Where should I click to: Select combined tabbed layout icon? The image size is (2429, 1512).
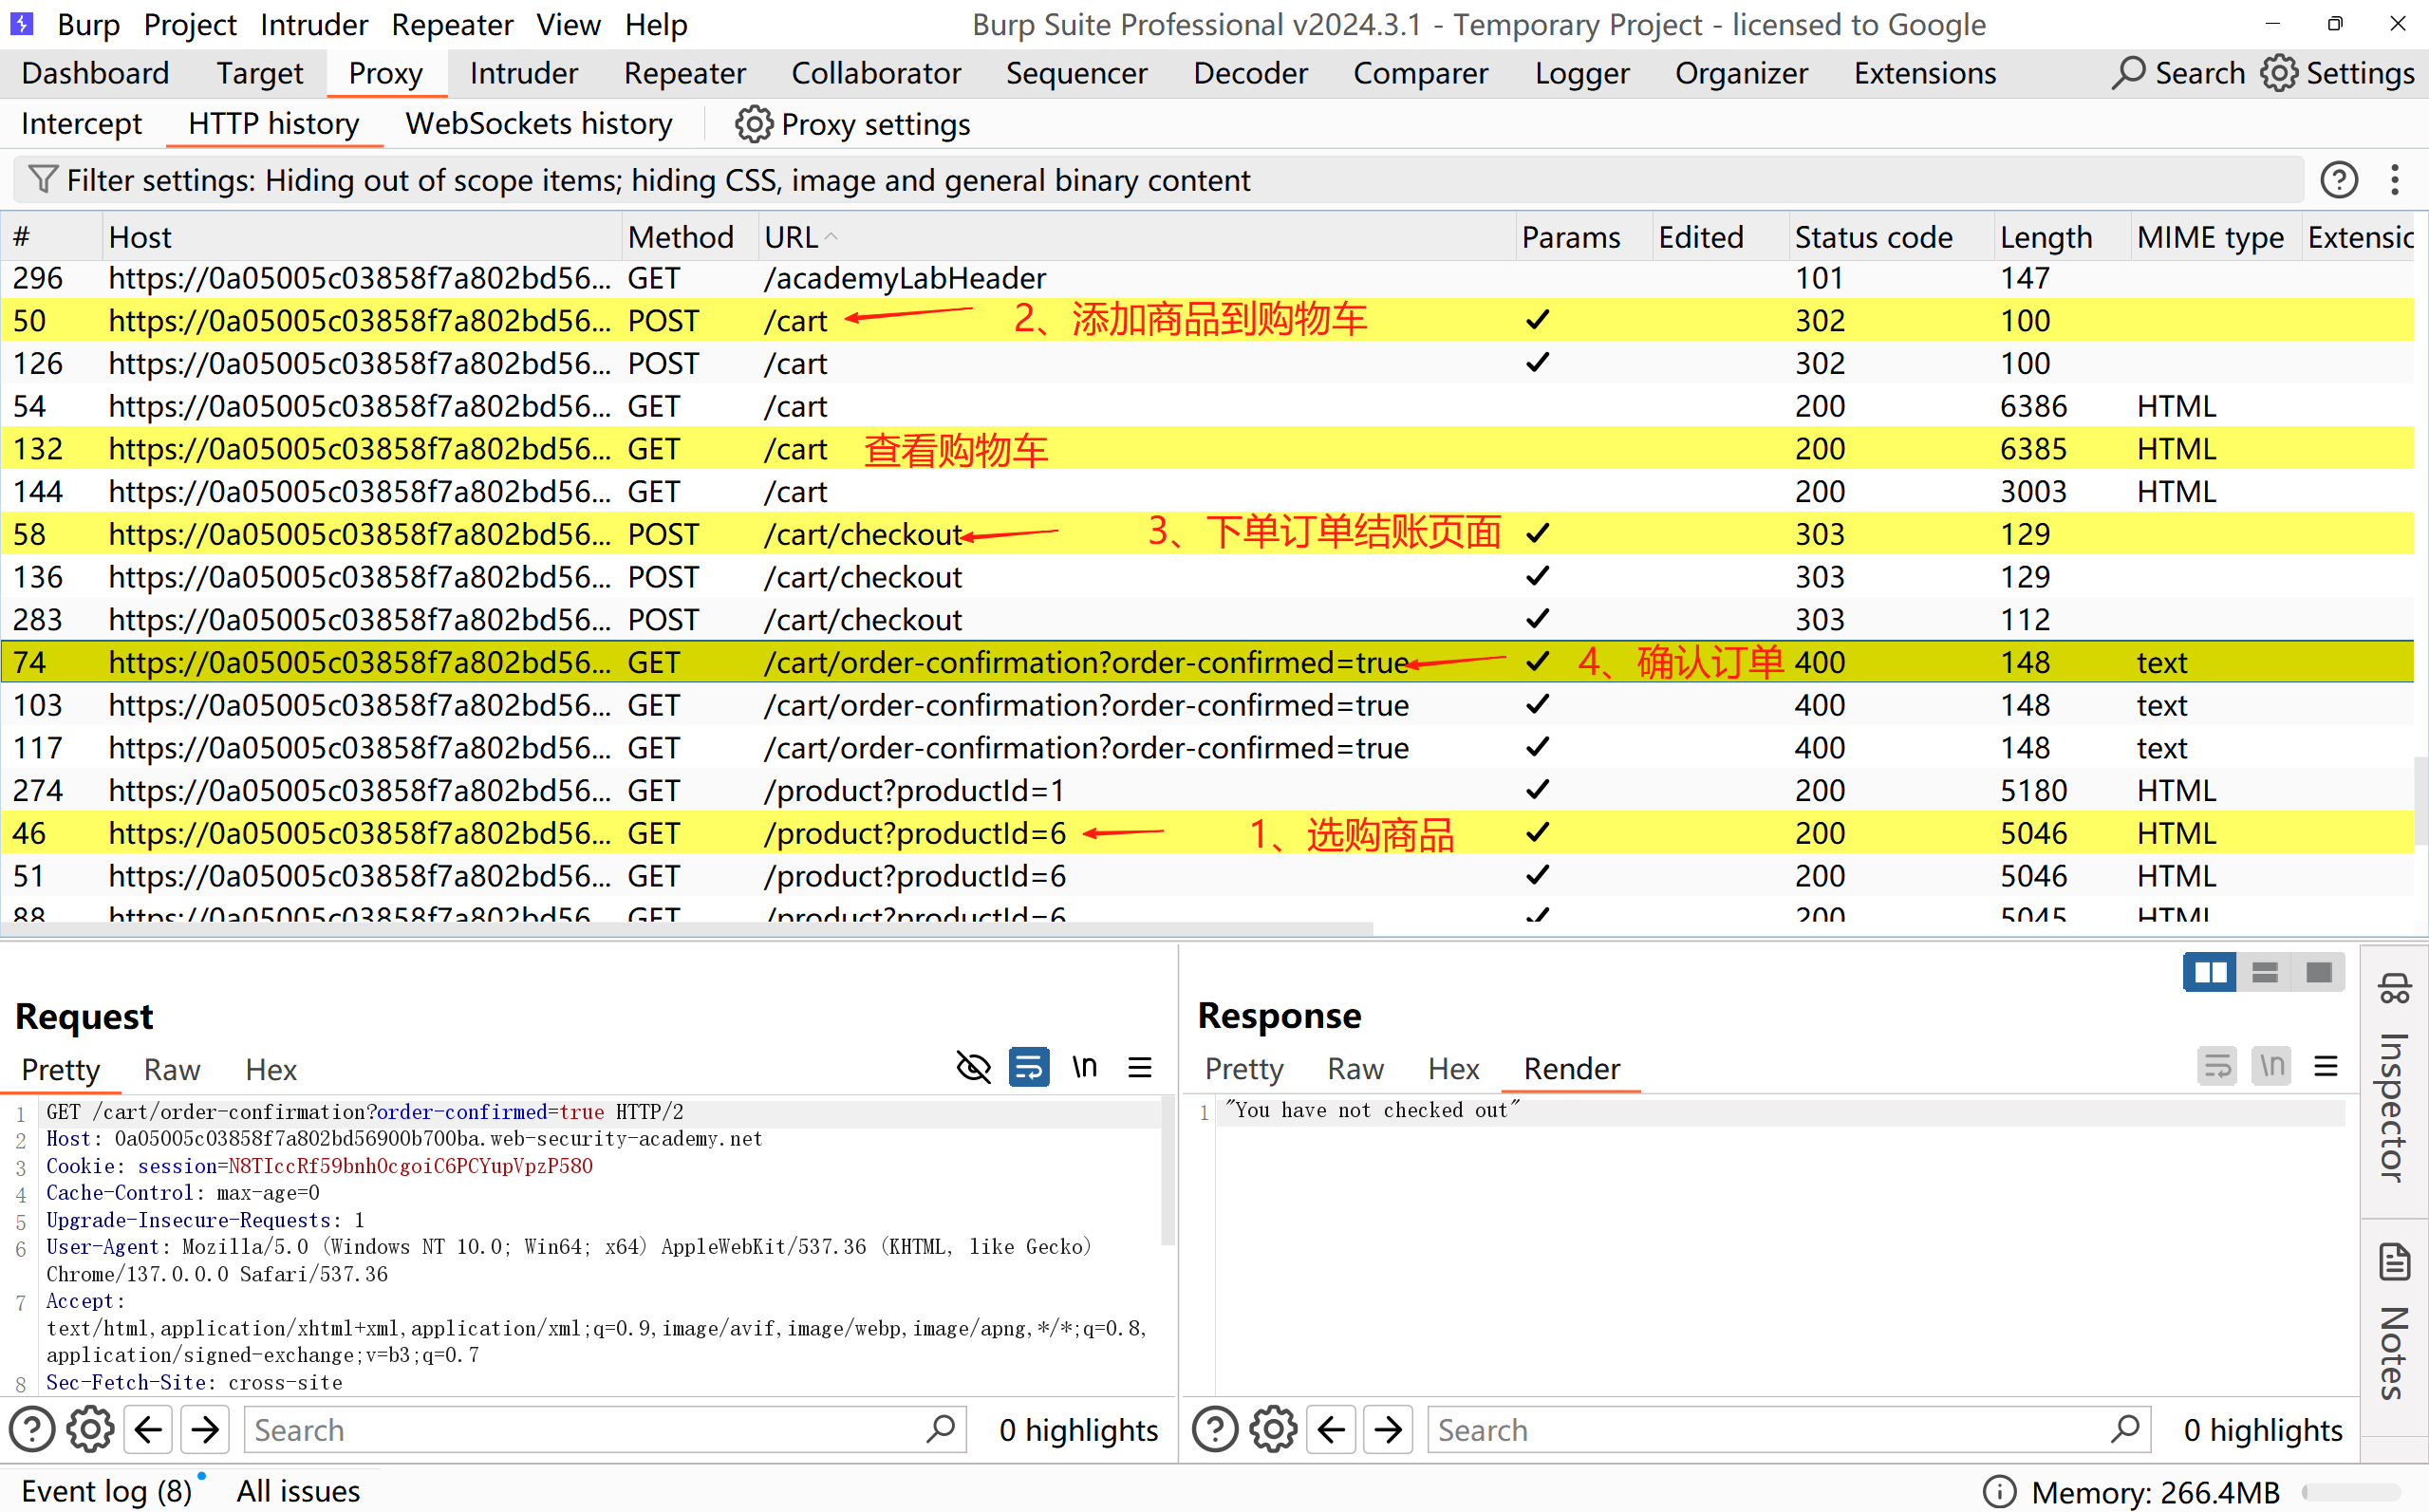click(2319, 972)
